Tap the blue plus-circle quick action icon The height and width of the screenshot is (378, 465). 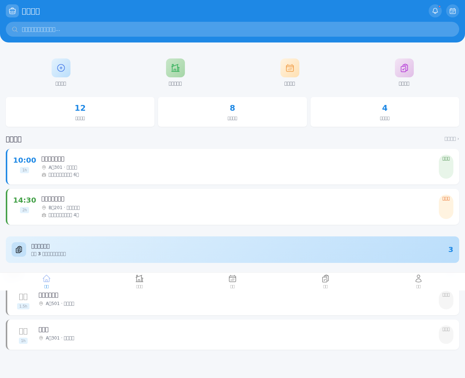61,68
